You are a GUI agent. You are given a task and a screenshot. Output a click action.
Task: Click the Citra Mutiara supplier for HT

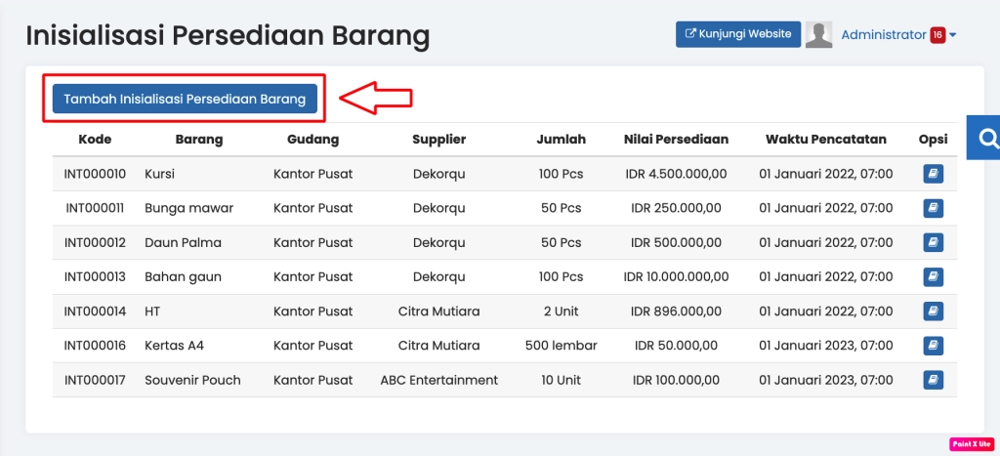[x=438, y=311]
